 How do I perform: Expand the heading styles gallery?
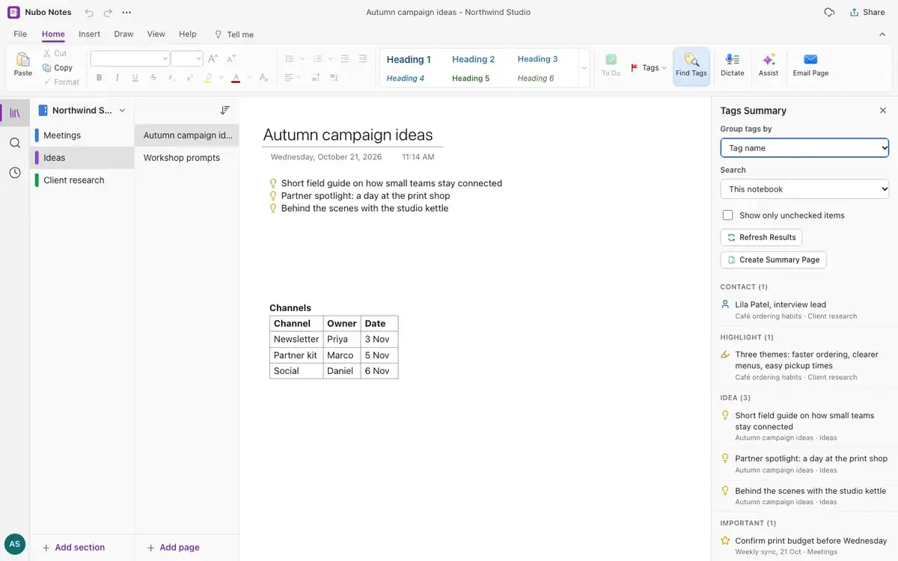click(584, 68)
